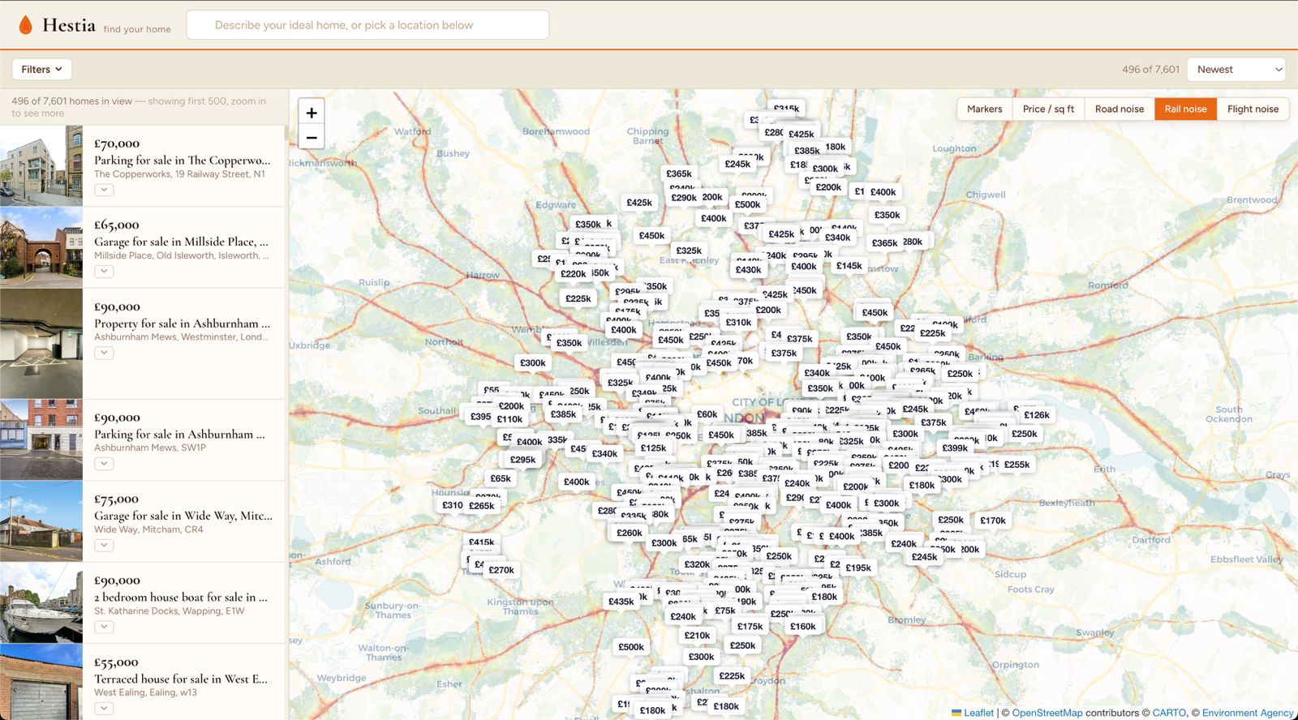Open the Leaflet attribution link
Image resolution: width=1298 pixels, height=720 pixels.
[978, 713]
